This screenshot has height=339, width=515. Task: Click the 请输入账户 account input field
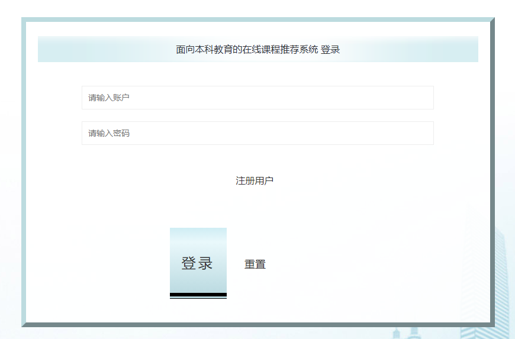click(257, 98)
